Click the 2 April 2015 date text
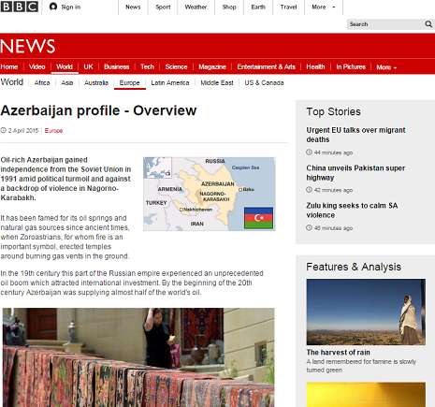 coord(23,131)
